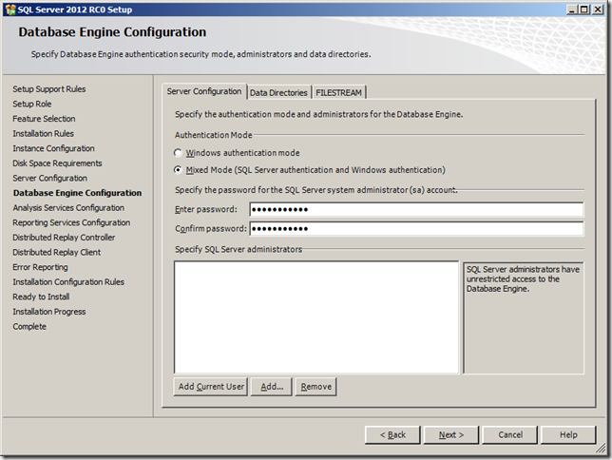Click Server Configuration step in sidebar
The width and height of the screenshot is (612, 460).
(50, 178)
